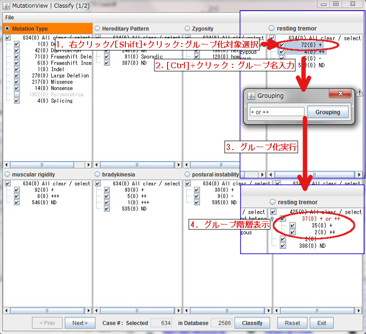This screenshot has width=366, height=334.
Task: Select the Hereditary Pattern radio button
Action: pyautogui.click(x=97, y=29)
